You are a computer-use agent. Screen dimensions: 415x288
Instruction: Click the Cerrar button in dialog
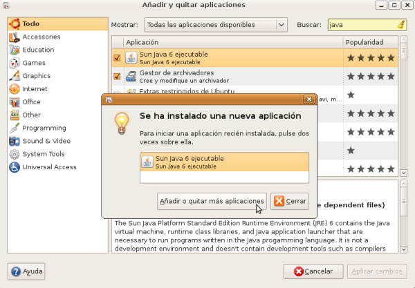click(x=289, y=201)
